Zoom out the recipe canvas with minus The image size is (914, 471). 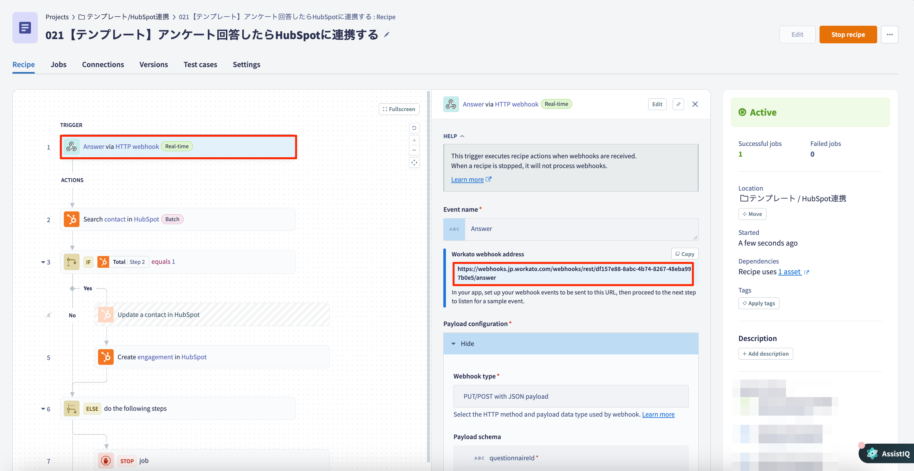click(414, 150)
